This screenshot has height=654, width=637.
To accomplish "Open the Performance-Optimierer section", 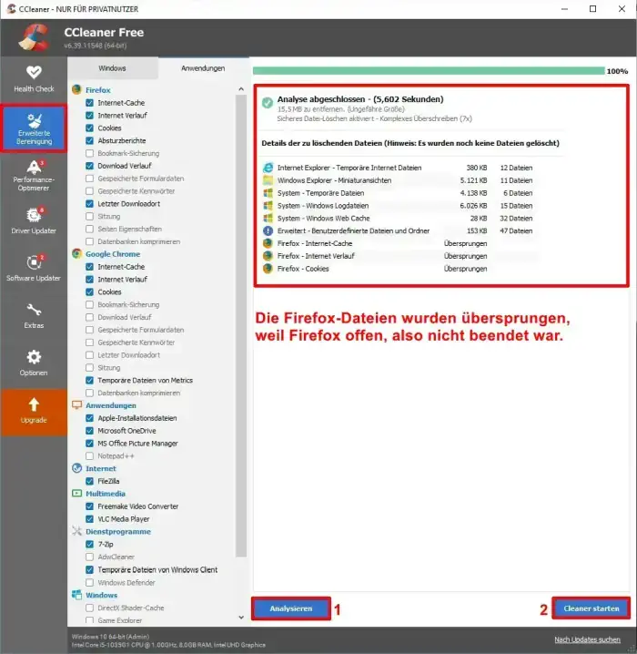I will [x=34, y=175].
